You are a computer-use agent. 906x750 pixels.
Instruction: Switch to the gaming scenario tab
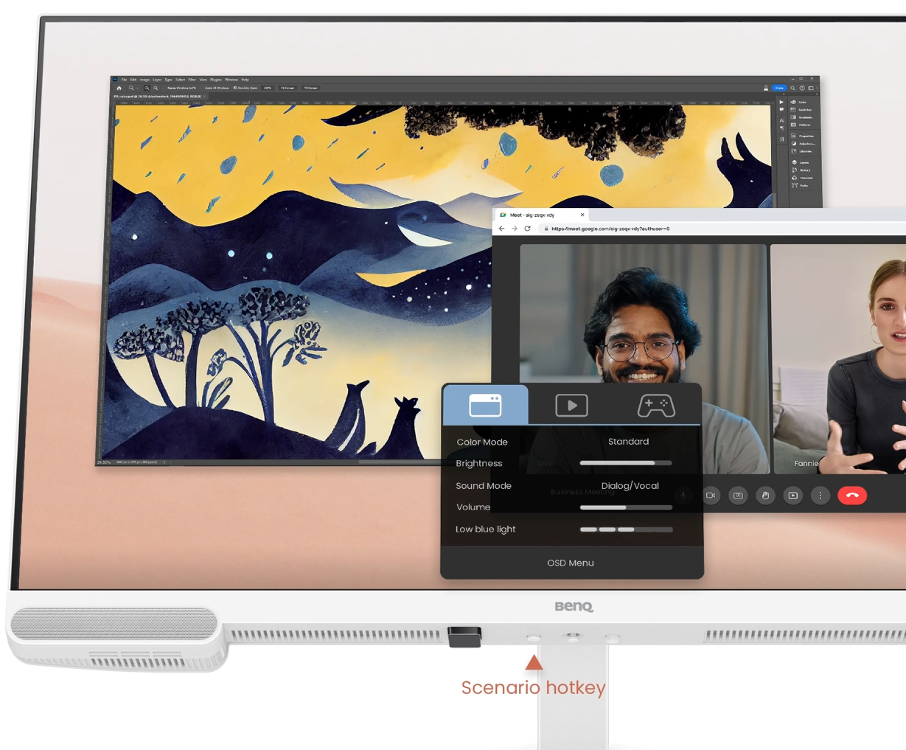pyautogui.click(x=655, y=406)
